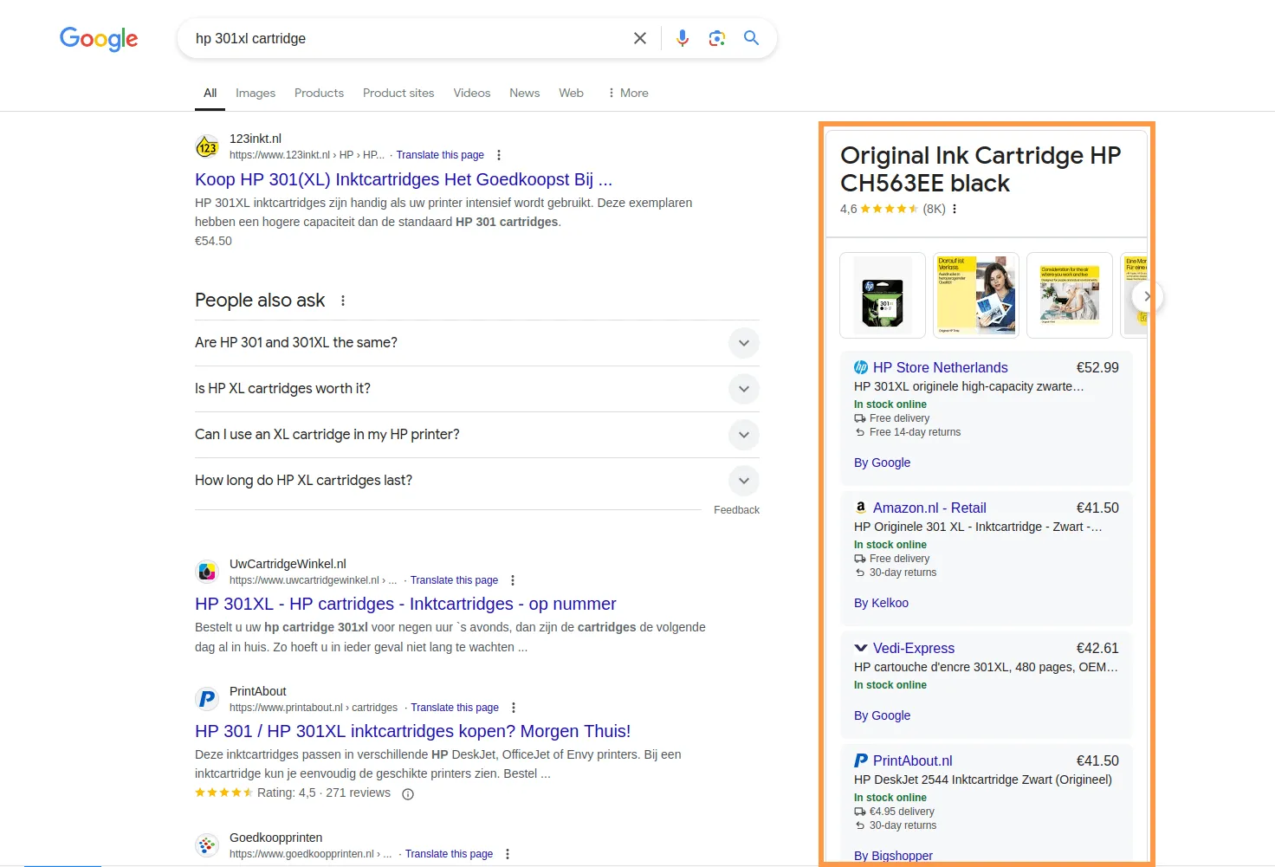Expand the question 'How long do HP XL cartridges last?'
The width and height of the screenshot is (1275, 867).
743,480
